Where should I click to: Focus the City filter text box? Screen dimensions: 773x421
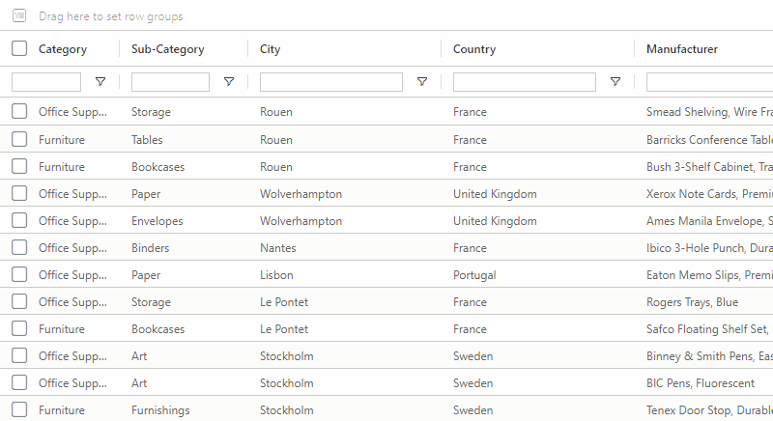tap(333, 82)
